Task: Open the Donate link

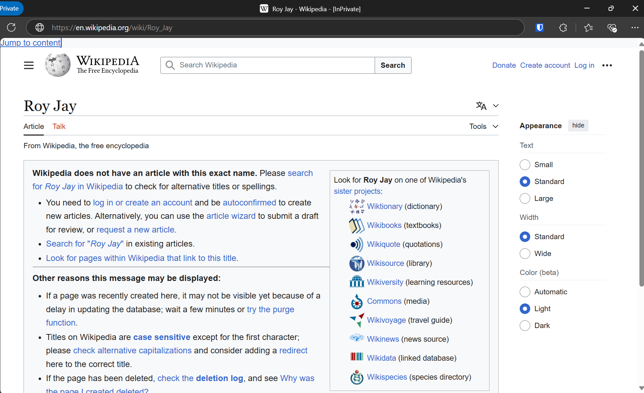Action: coord(504,65)
